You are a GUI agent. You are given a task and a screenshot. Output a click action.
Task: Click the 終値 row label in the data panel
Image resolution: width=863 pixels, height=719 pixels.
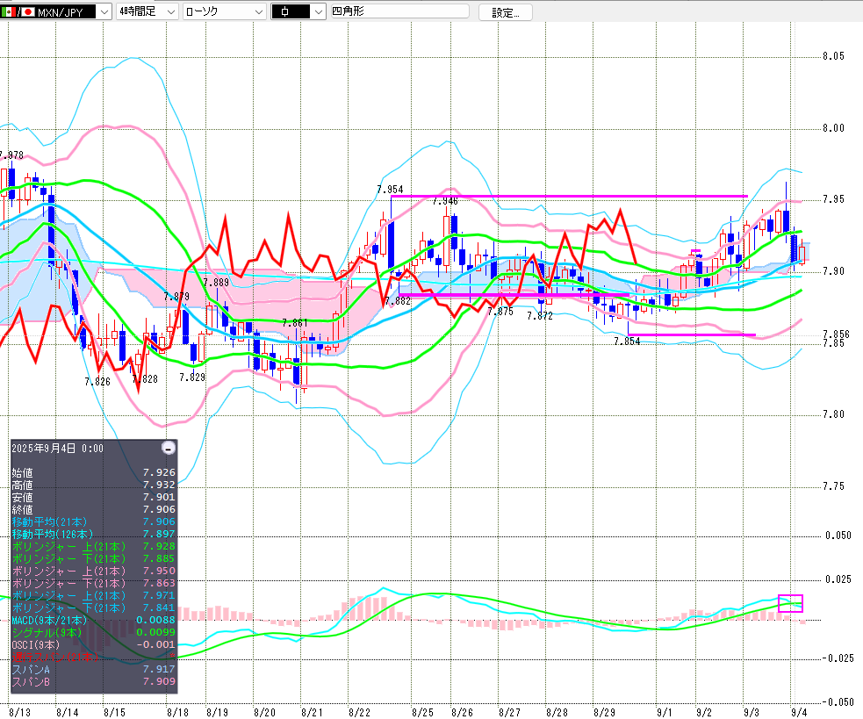[x=23, y=510]
